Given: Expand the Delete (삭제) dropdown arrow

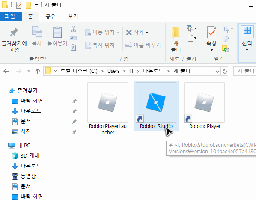Looking at the screenshot, I should pos(147,32).
